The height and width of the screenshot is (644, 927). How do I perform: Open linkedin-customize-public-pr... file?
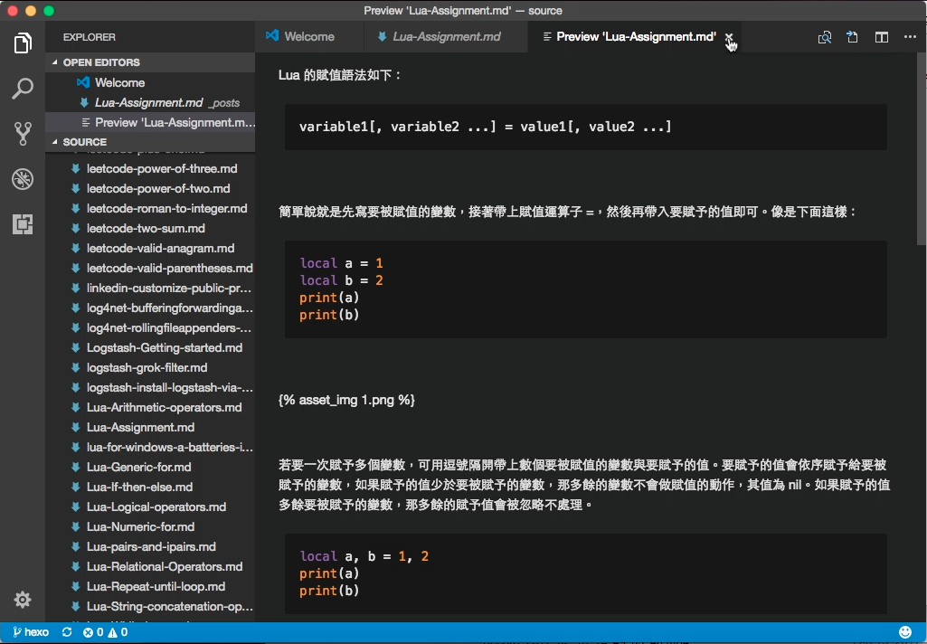coord(150,288)
